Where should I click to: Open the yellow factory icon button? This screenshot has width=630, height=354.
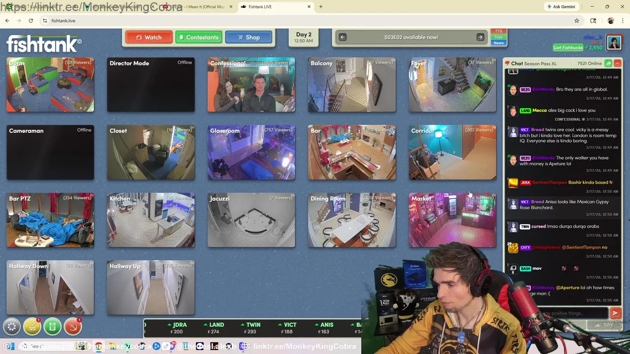click(32, 326)
